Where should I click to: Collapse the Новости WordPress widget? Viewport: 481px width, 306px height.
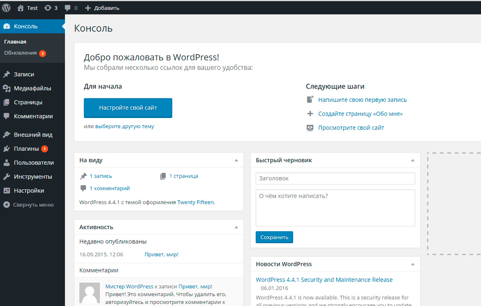pos(413,264)
